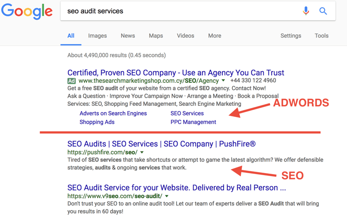
Task: Open the search Tools options
Action: 321,36
